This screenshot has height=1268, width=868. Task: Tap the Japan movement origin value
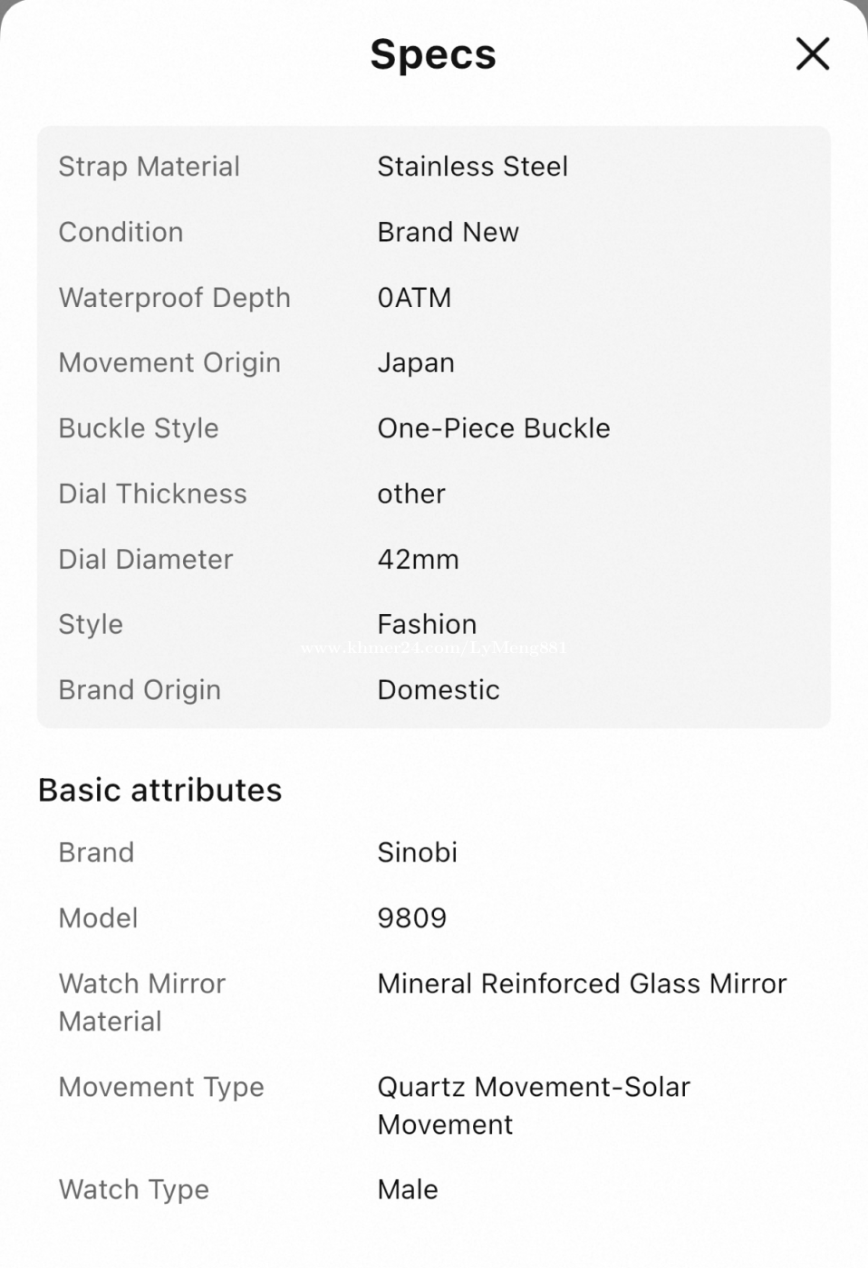click(x=416, y=363)
